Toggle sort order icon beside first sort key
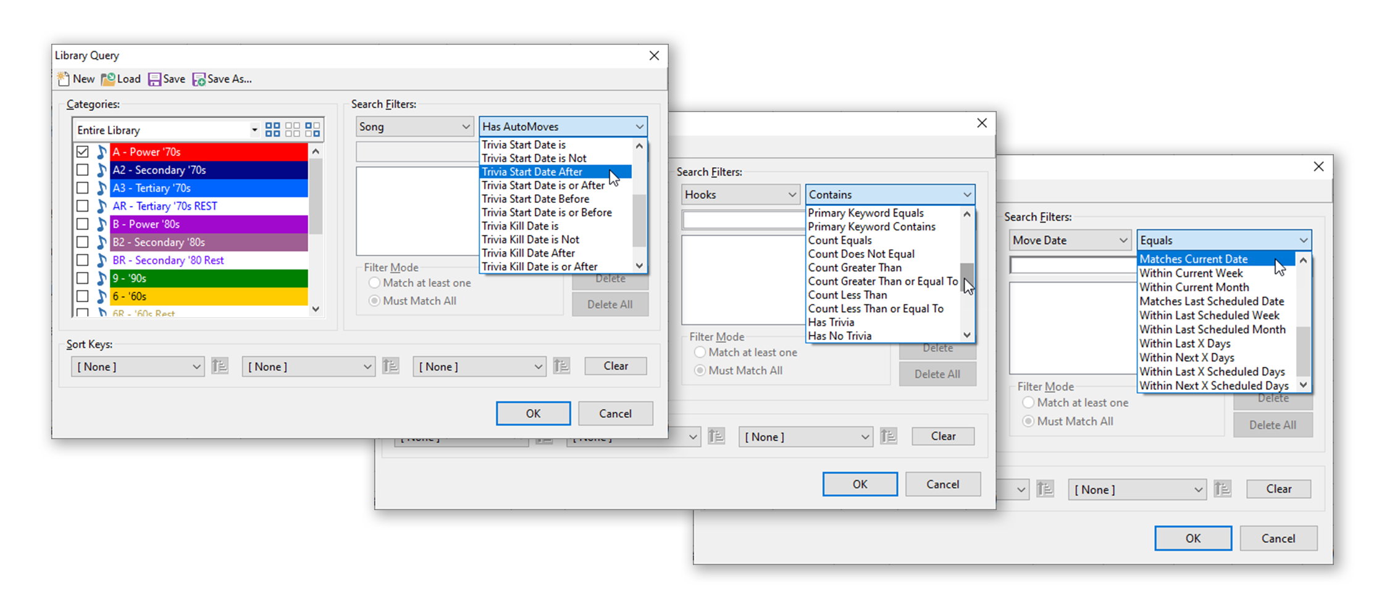1374x602 pixels. [220, 366]
